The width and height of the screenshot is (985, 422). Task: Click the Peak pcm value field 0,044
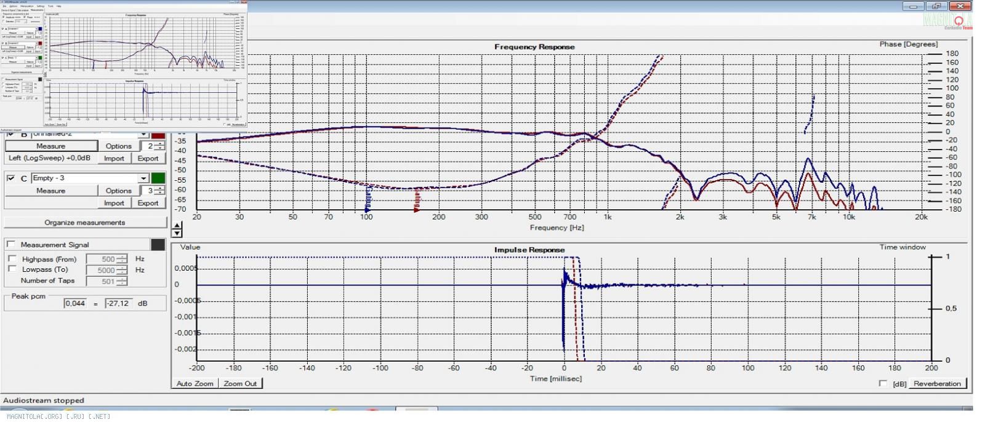tap(76, 303)
